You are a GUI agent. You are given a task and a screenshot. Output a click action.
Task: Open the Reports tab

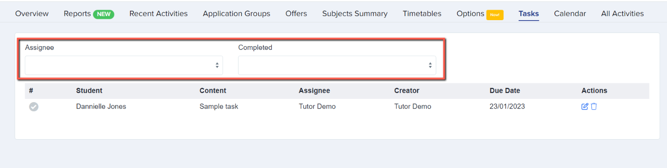click(77, 14)
